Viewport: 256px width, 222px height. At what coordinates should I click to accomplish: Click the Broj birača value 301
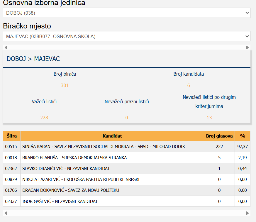coord(65,86)
